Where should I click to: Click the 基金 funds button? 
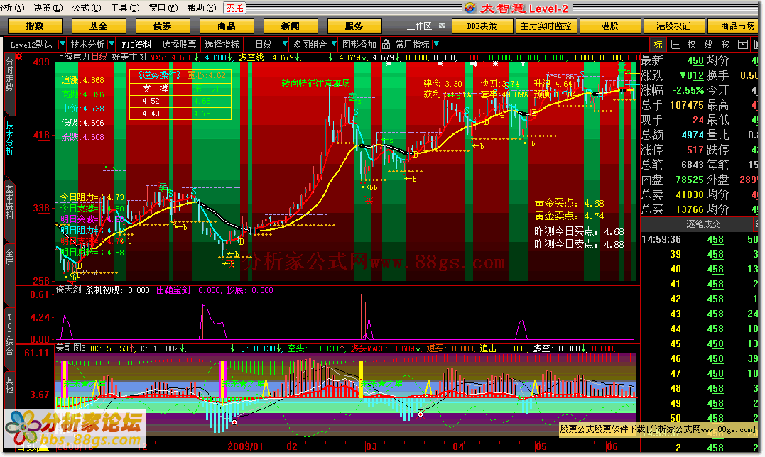pyautogui.click(x=99, y=26)
